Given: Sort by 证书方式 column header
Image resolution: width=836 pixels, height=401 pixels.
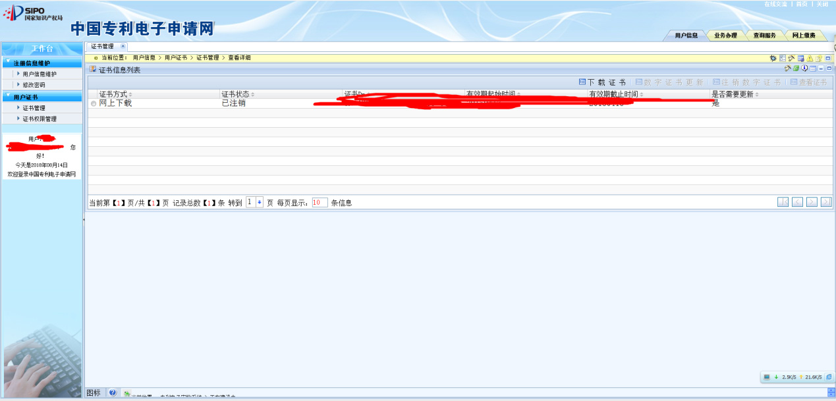Looking at the screenshot, I should 113,94.
